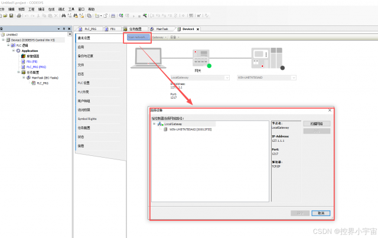Open the Gateway dropdown in the device toolbar
This screenshot has width=378, height=238.
tap(159, 37)
